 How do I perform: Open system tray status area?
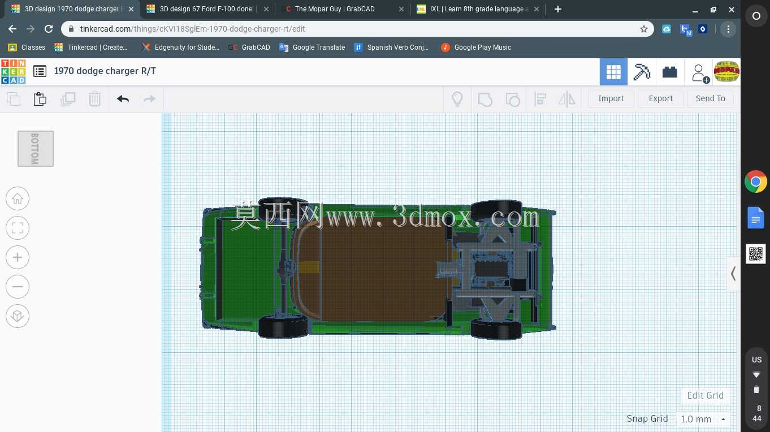tap(756, 388)
